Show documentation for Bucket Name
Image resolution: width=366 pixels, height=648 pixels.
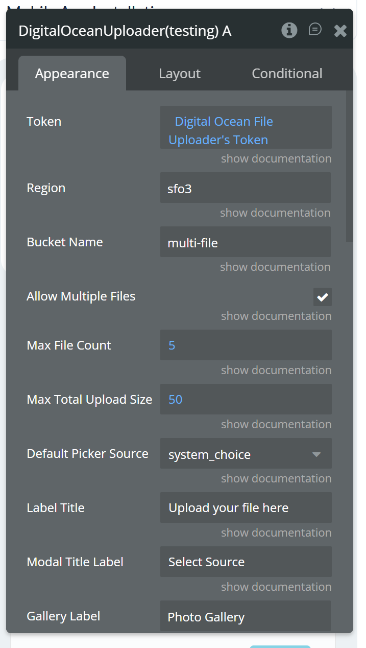click(x=275, y=267)
